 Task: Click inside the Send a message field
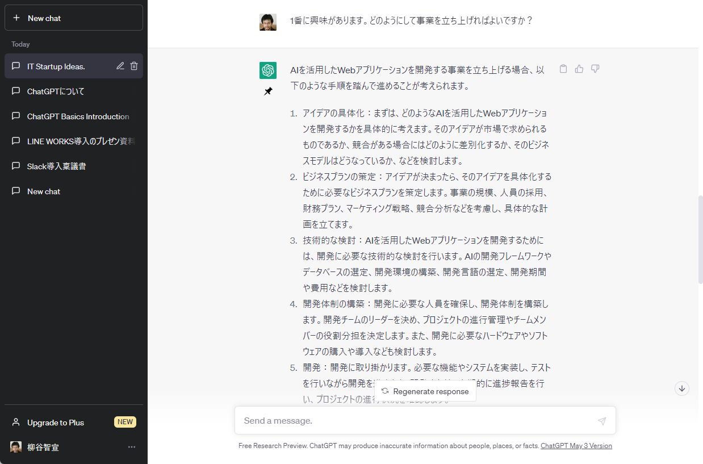pos(397,420)
